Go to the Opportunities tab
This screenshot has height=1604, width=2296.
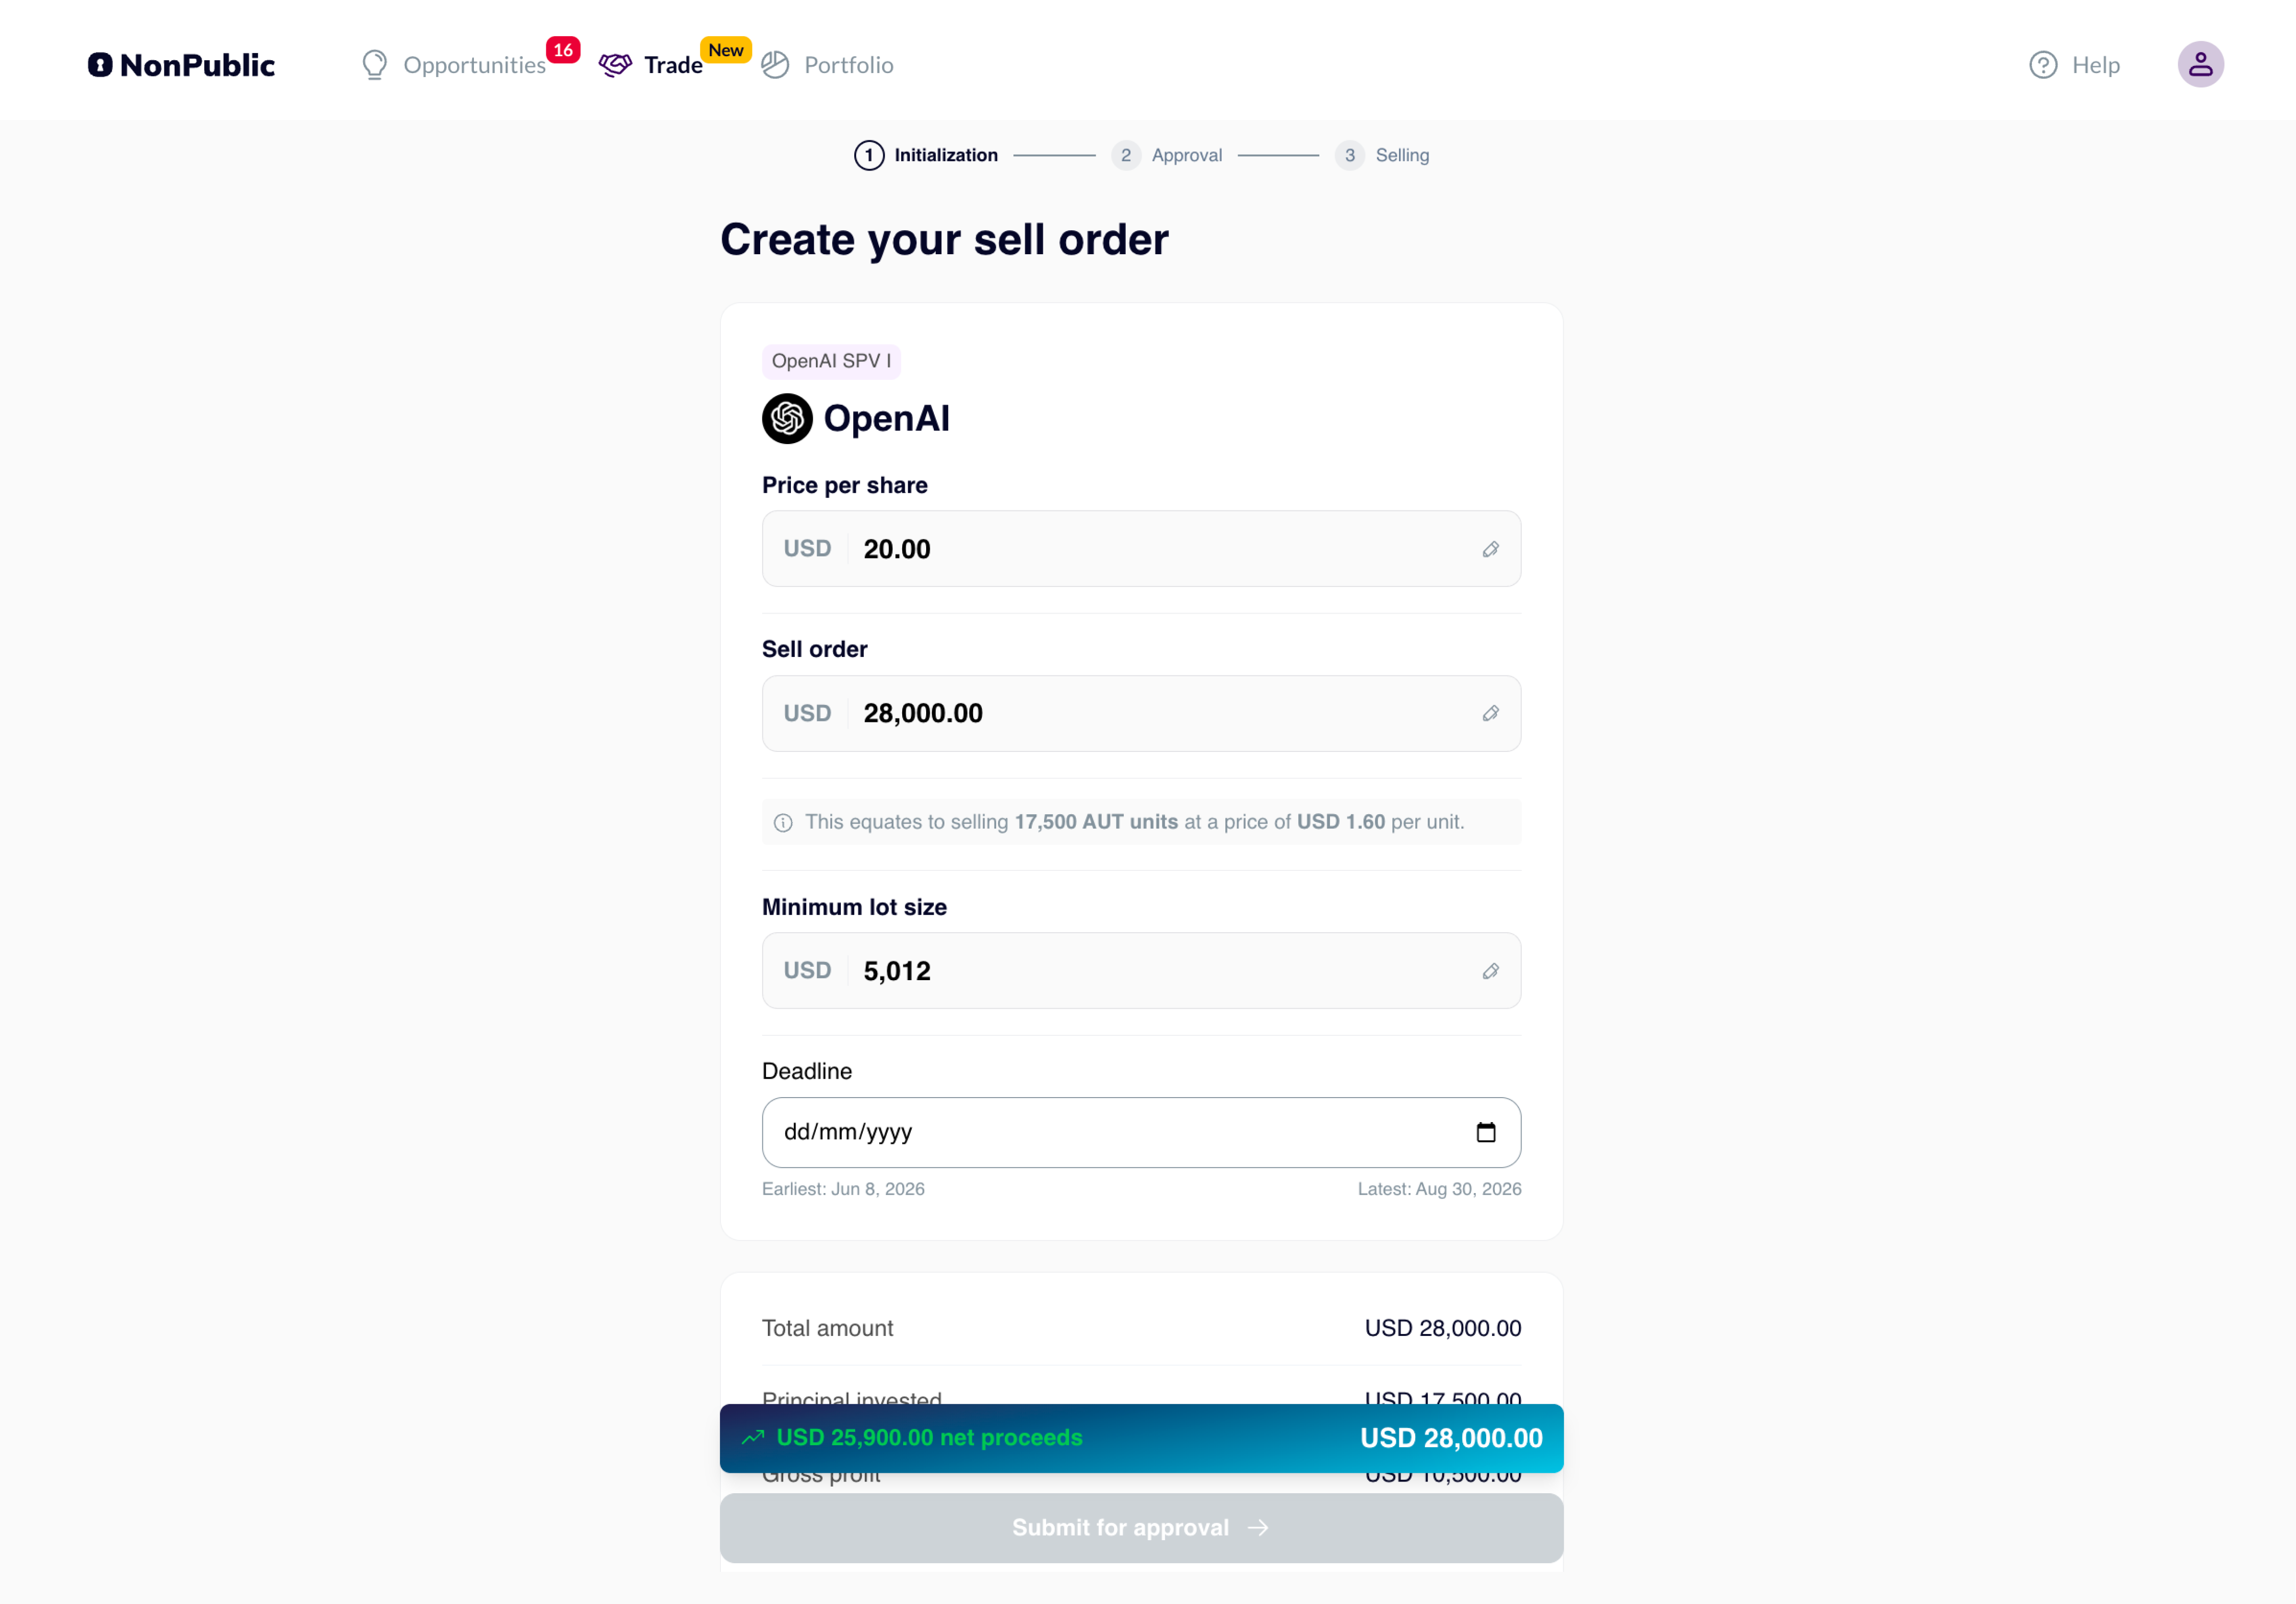[x=474, y=65]
